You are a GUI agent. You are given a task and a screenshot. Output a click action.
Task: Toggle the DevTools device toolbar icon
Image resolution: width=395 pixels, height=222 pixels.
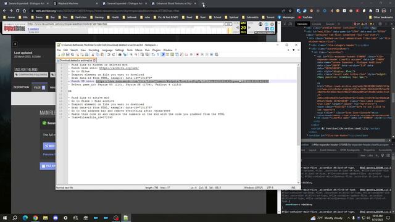click(x=290, y=24)
